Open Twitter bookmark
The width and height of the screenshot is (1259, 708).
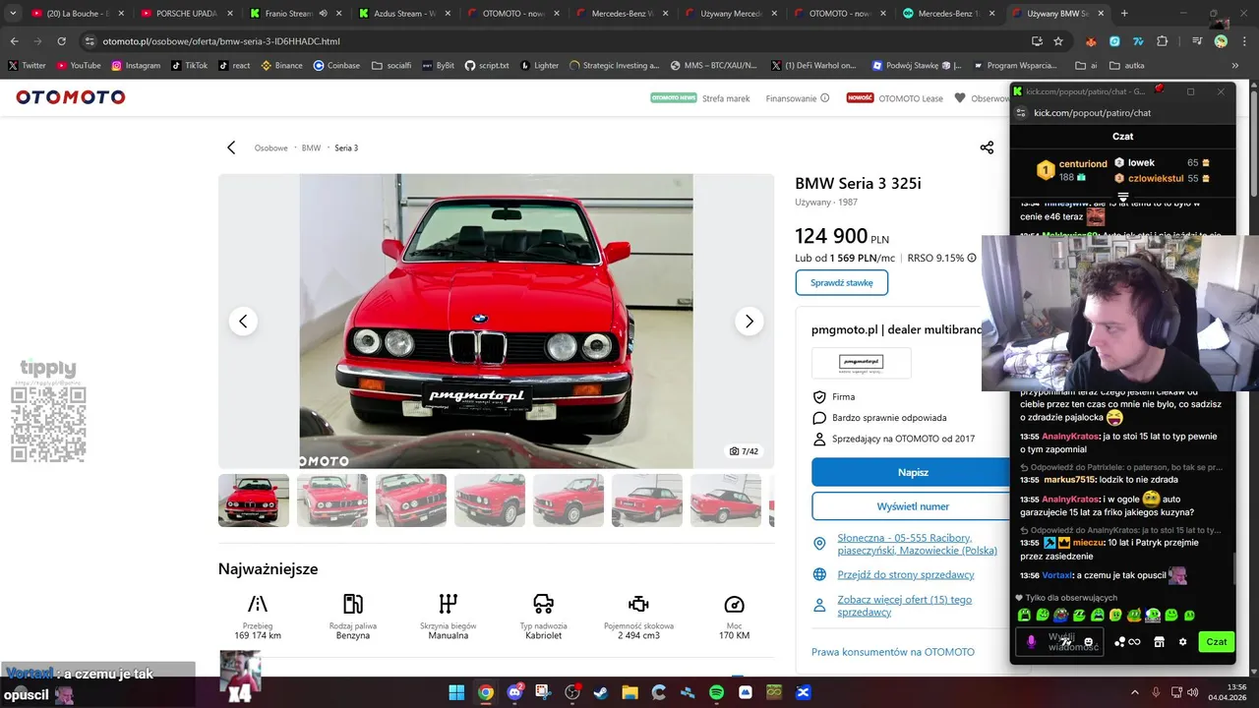coord(28,65)
